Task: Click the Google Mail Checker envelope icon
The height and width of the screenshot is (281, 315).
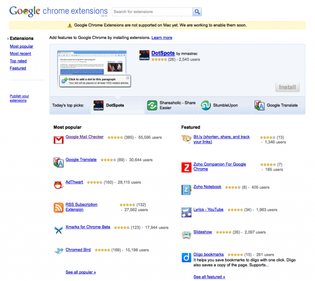Action: [x=59, y=140]
